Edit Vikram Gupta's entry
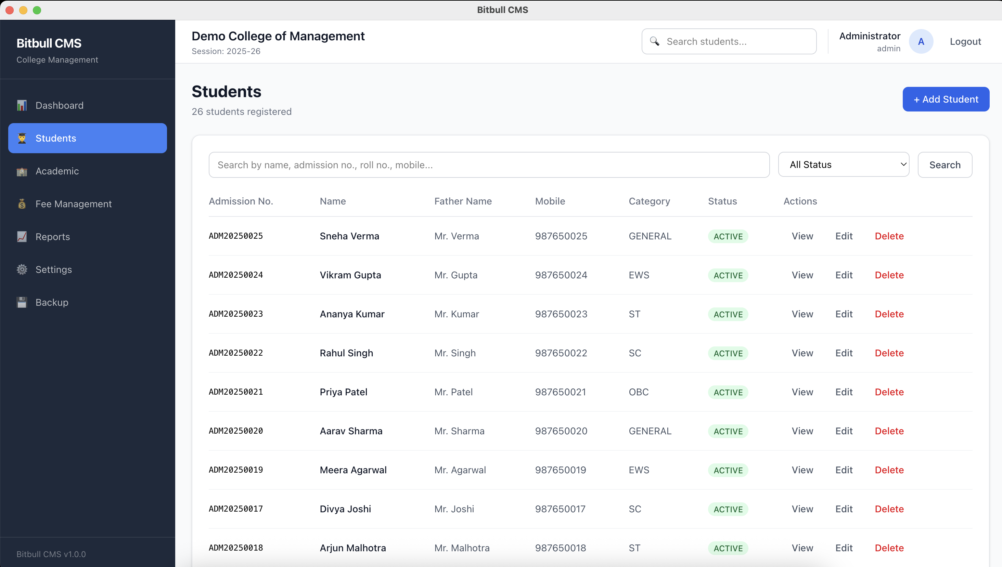 point(844,275)
